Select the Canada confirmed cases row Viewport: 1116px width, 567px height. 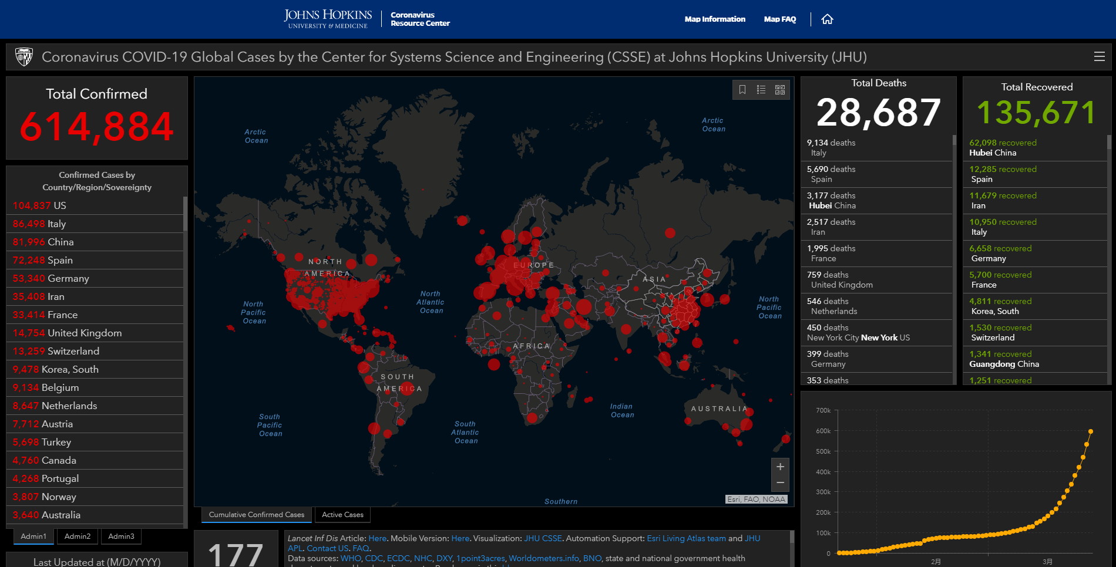pyautogui.click(x=95, y=460)
